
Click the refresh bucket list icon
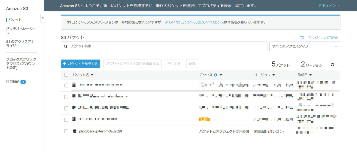[x=333, y=64]
